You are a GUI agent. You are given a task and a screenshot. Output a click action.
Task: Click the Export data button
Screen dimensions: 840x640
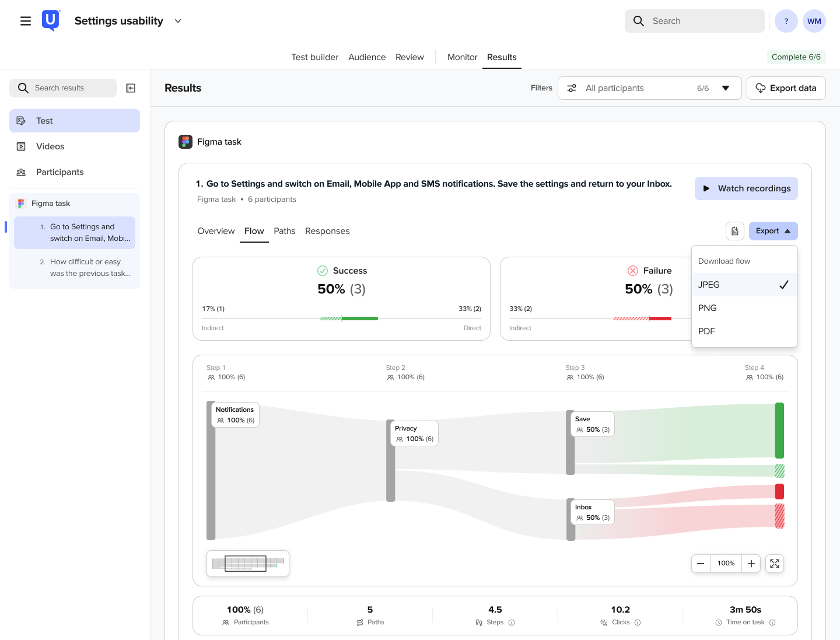[786, 88]
